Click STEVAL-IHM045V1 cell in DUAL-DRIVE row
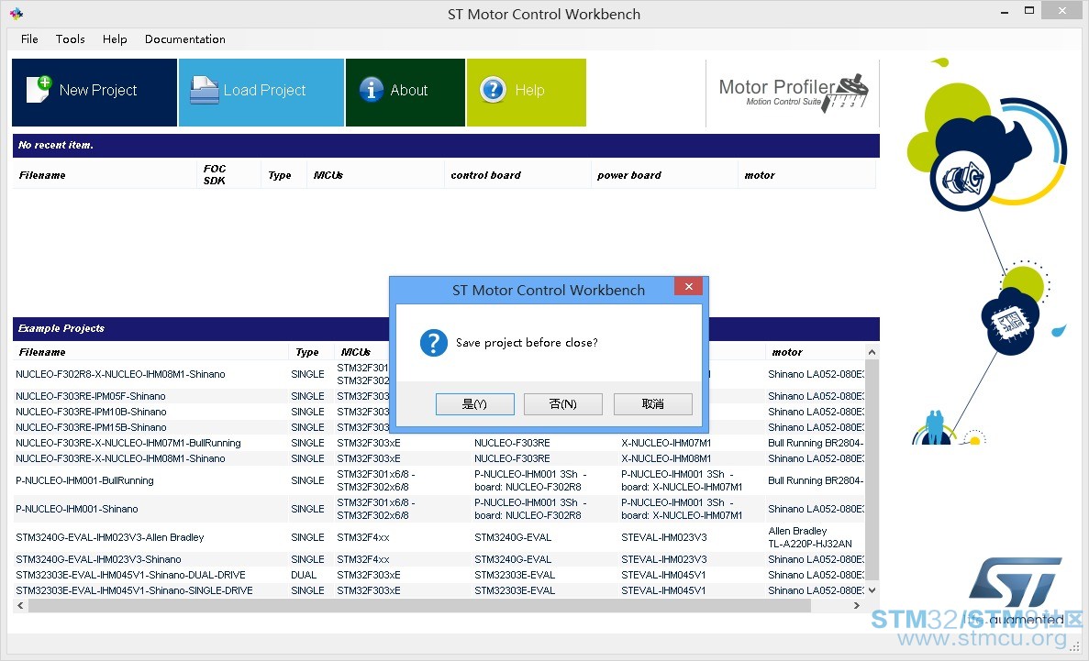The width and height of the screenshot is (1089, 661). (x=663, y=575)
